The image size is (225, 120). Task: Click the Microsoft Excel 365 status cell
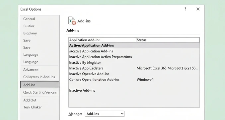pyautogui.click(x=167, y=68)
